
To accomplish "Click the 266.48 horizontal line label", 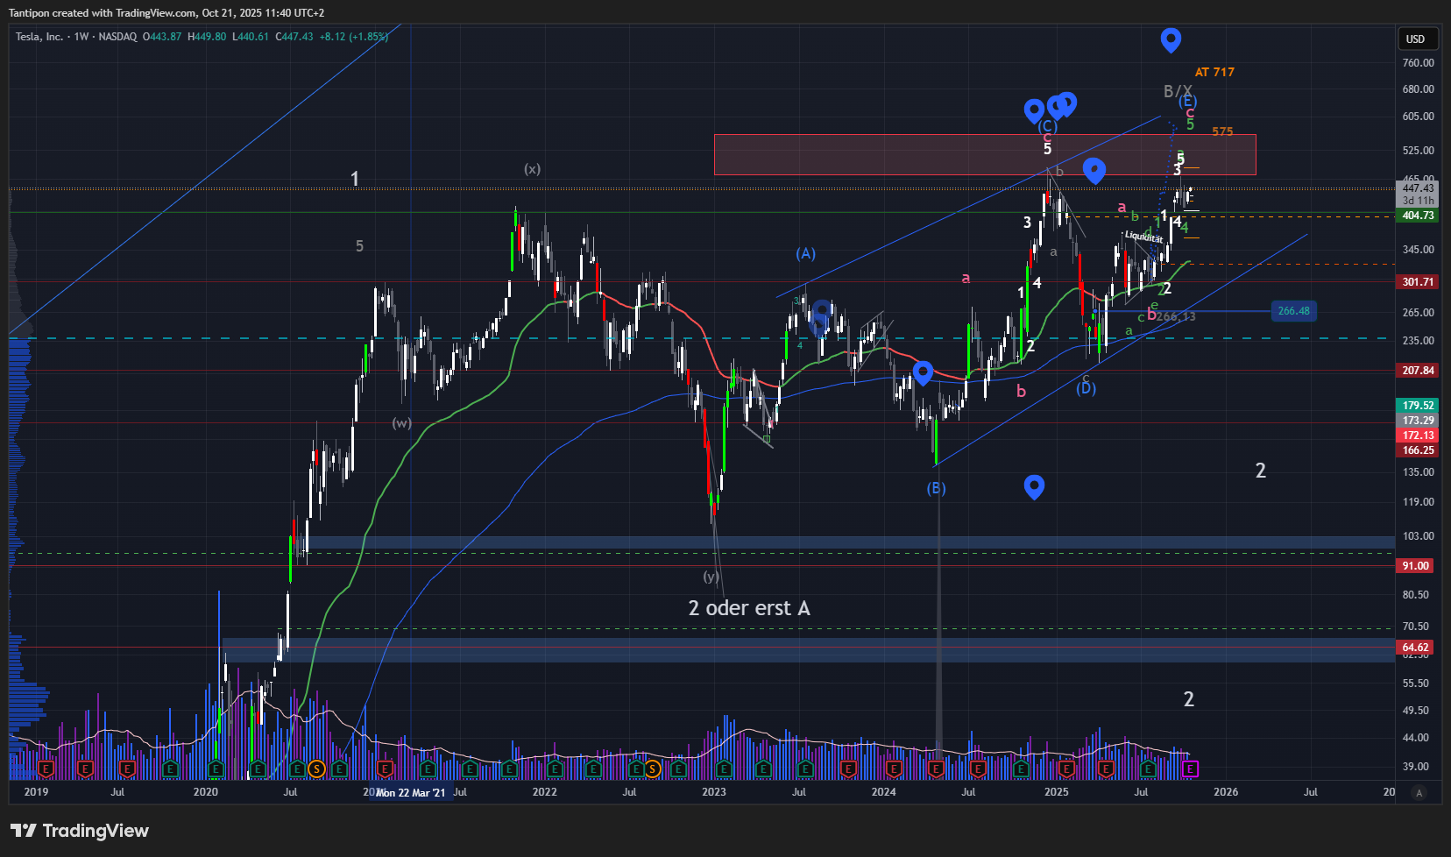I will tap(1293, 311).
